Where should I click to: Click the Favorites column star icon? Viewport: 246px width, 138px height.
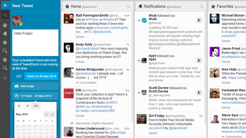pyautogui.click(x=213, y=6)
